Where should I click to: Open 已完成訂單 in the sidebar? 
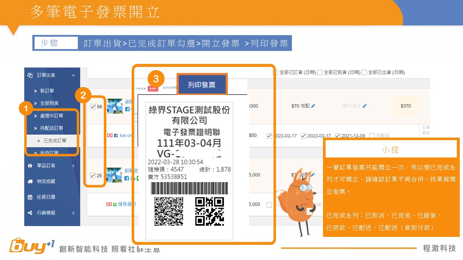[55, 141]
